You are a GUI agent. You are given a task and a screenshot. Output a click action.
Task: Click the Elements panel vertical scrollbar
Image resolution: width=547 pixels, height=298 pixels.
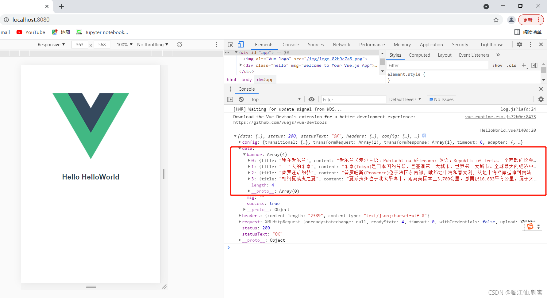382,62
